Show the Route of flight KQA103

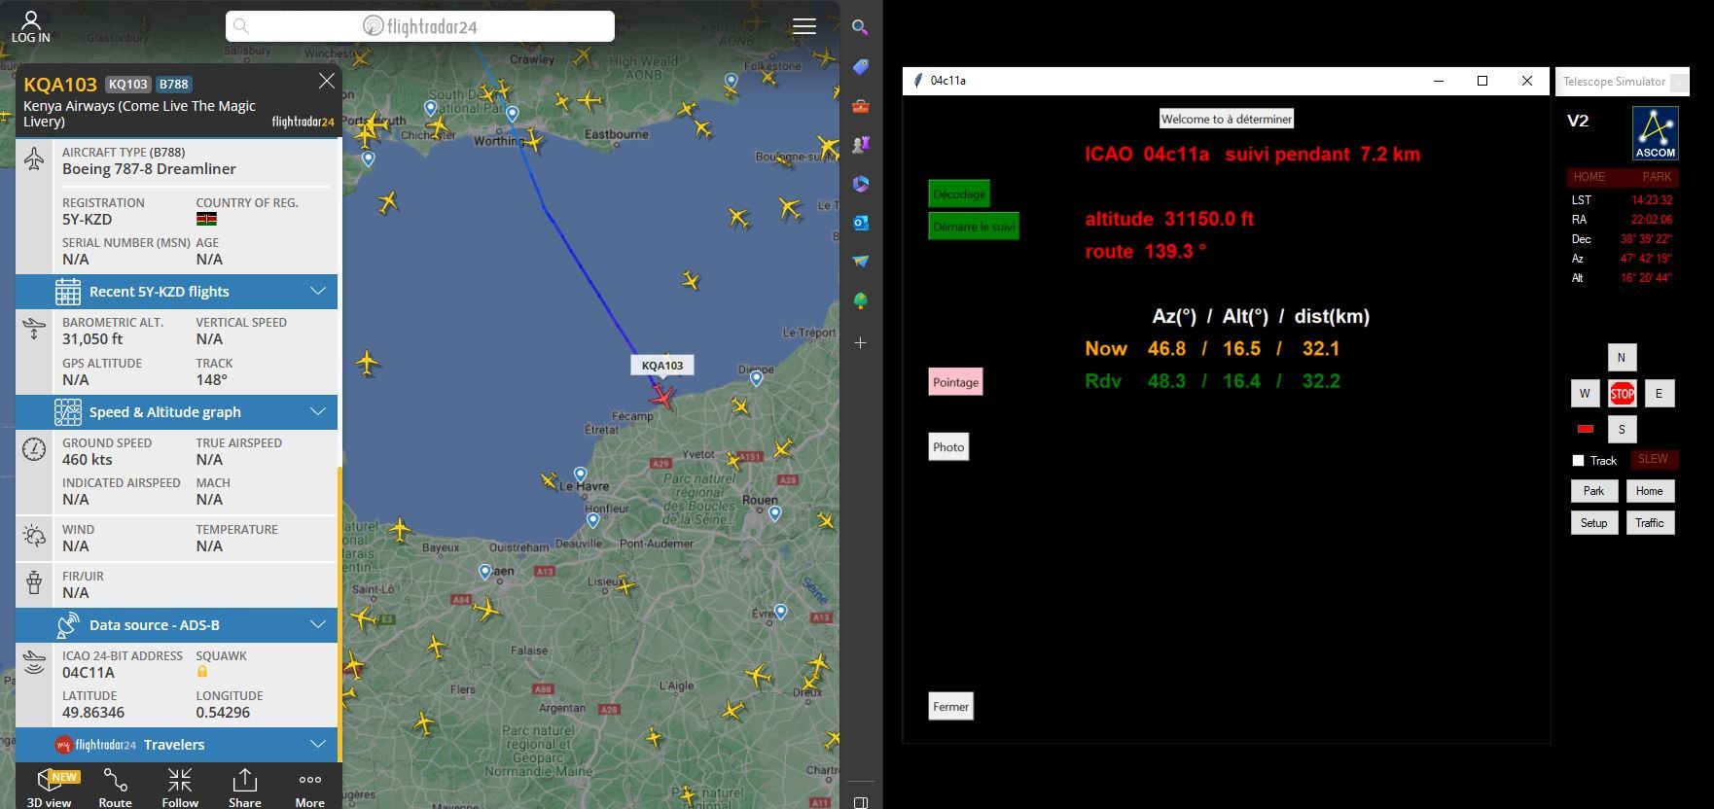click(115, 787)
